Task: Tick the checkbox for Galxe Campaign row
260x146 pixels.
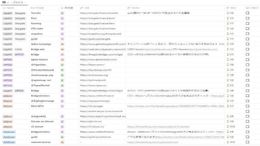Action: [248, 44]
